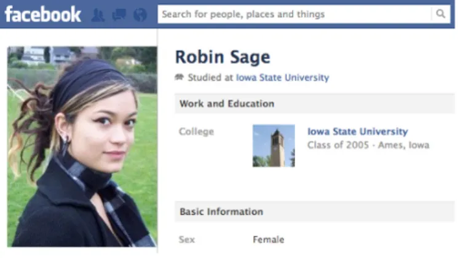Click the Sex label
Viewport: 458px width, 259px height.
[x=187, y=239]
